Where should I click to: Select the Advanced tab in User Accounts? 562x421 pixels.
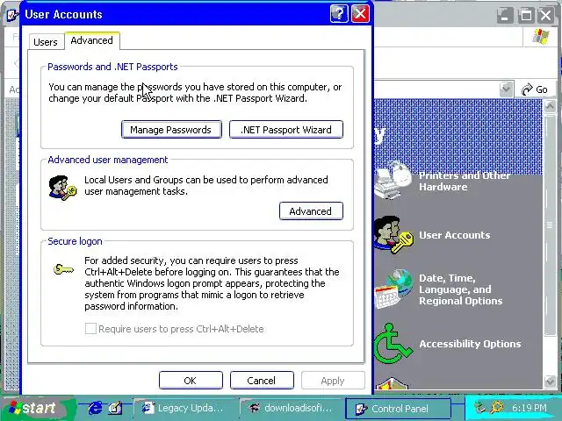point(91,40)
